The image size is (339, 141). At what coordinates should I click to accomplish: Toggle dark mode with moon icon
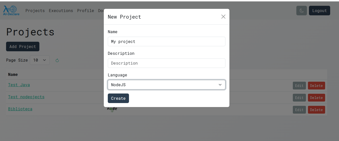pyautogui.click(x=302, y=11)
